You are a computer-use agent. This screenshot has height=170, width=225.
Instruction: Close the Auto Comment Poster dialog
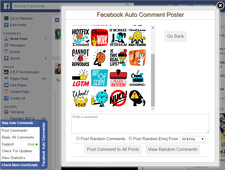[220, 5]
